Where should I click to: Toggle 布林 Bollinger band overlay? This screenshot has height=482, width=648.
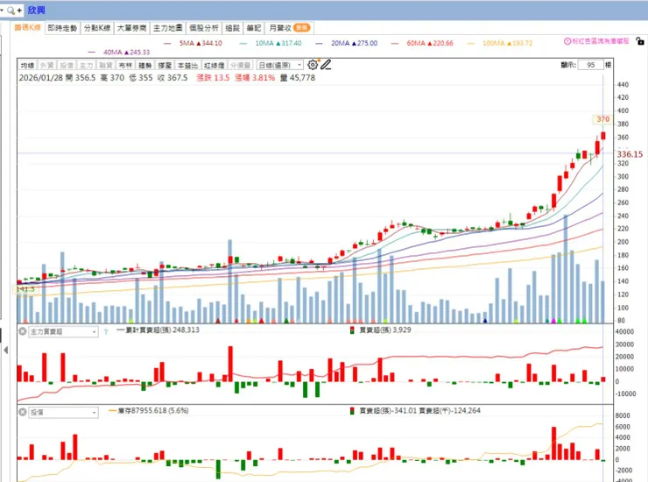click(x=125, y=66)
